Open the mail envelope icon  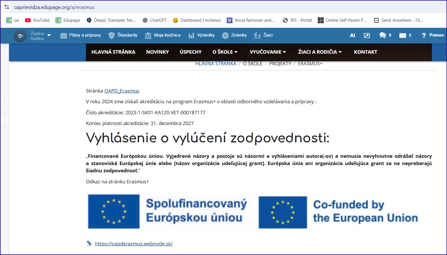click(x=403, y=35)
